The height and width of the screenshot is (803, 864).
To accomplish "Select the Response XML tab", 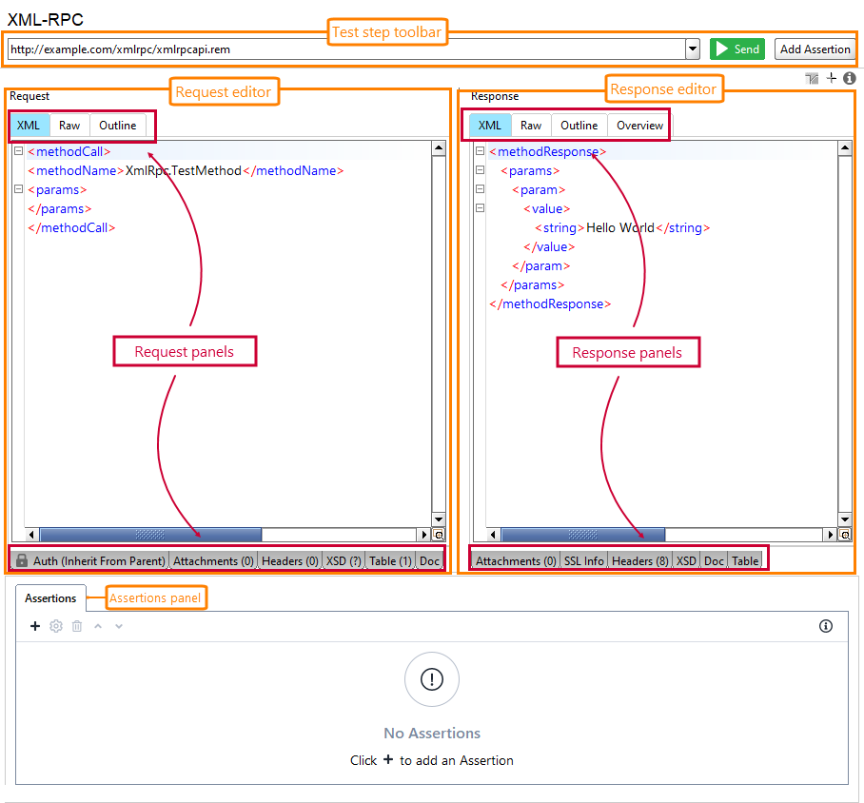I will click(490, 125).
